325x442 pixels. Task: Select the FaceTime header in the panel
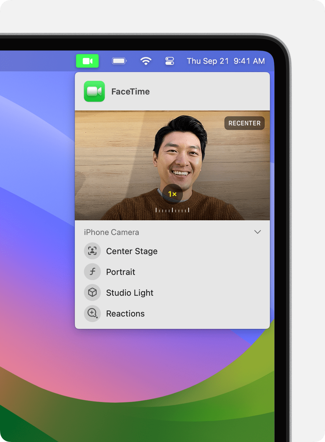coord(130,91)
